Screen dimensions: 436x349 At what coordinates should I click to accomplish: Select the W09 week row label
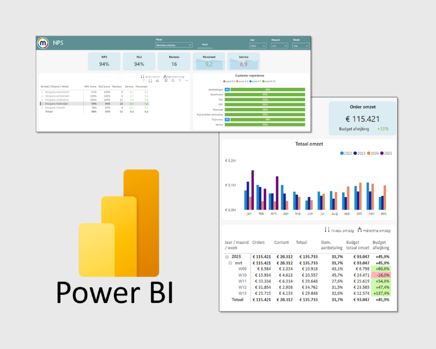[242, 269]
